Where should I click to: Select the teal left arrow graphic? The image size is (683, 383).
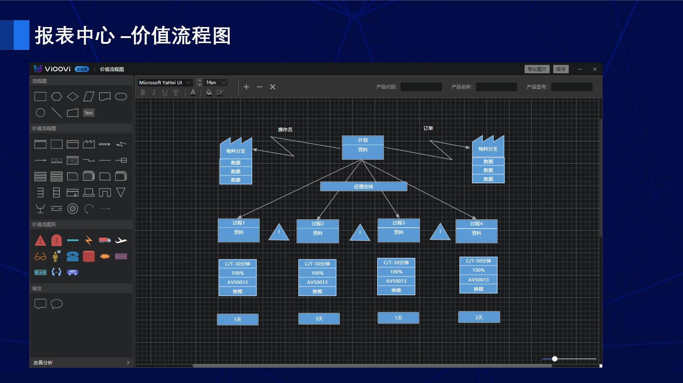point(72,240)
